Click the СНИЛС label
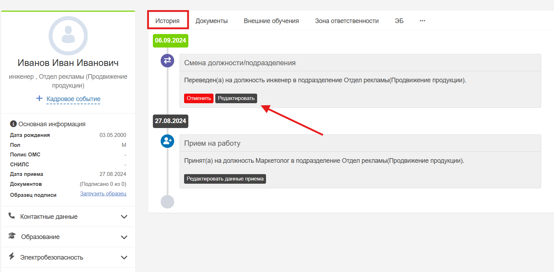Image resolution: width=554 pixels, height=272 pixels. [20, 165]
